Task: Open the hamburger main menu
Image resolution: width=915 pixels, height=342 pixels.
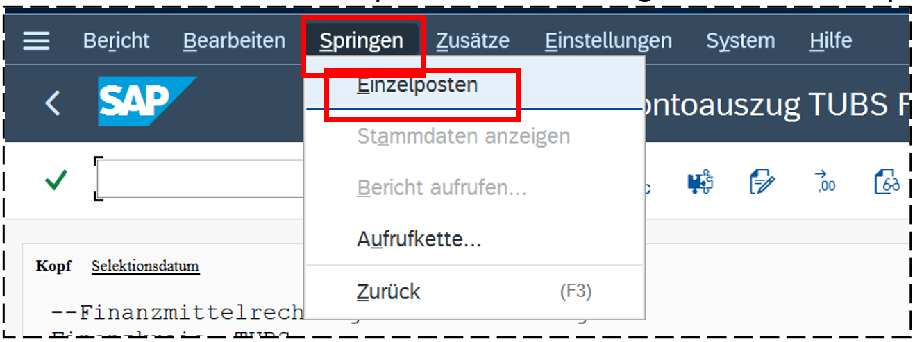Action: (36, 41)
